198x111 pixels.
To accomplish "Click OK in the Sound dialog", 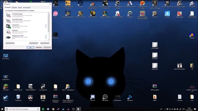I will tap(30, 47).
